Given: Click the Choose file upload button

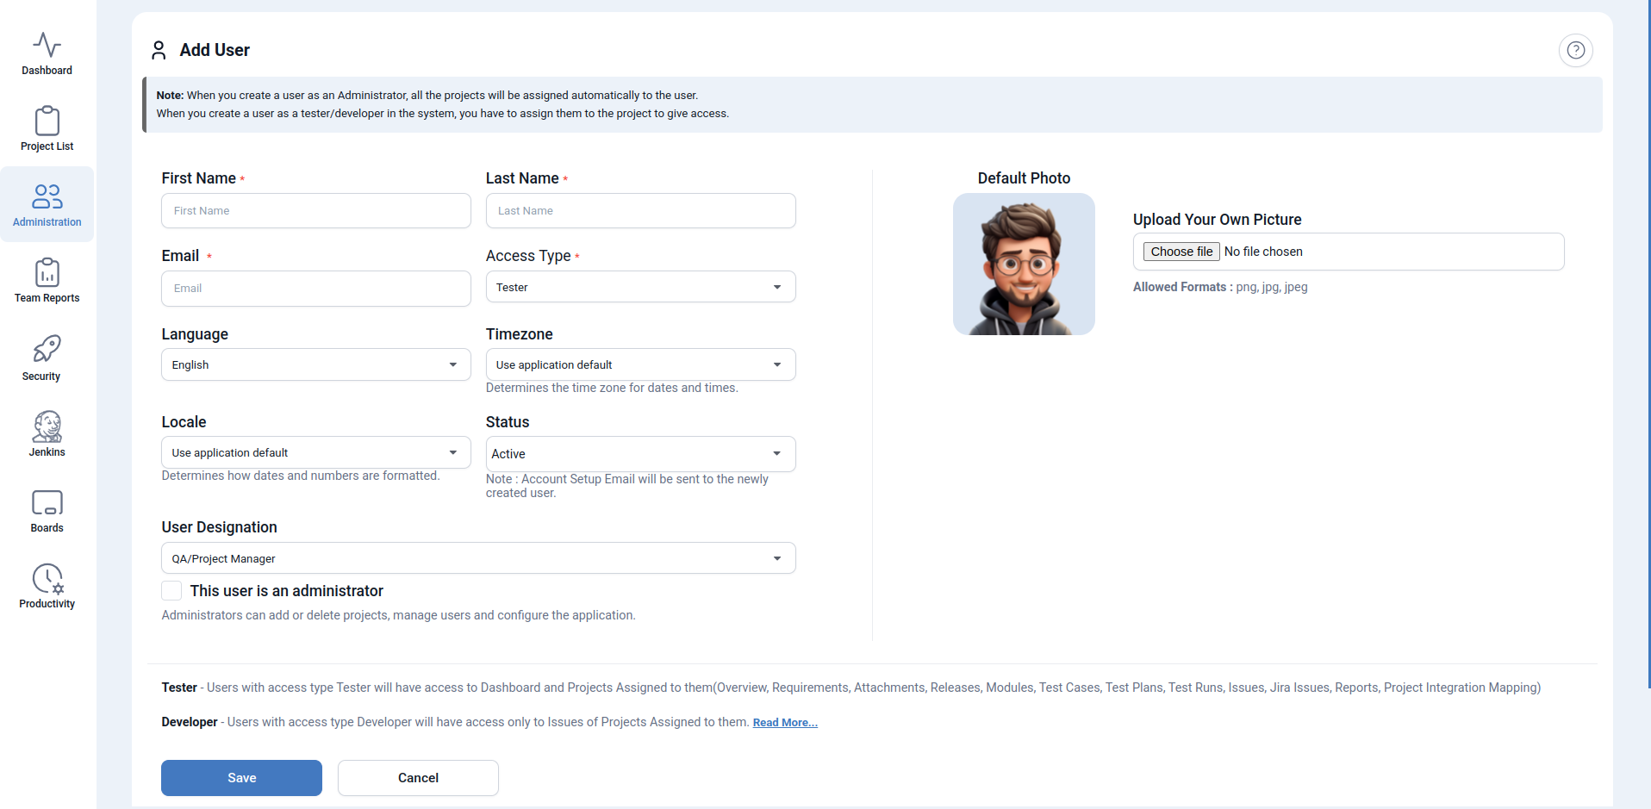Looking at the screenshot, I should [x=1181, y=252].
